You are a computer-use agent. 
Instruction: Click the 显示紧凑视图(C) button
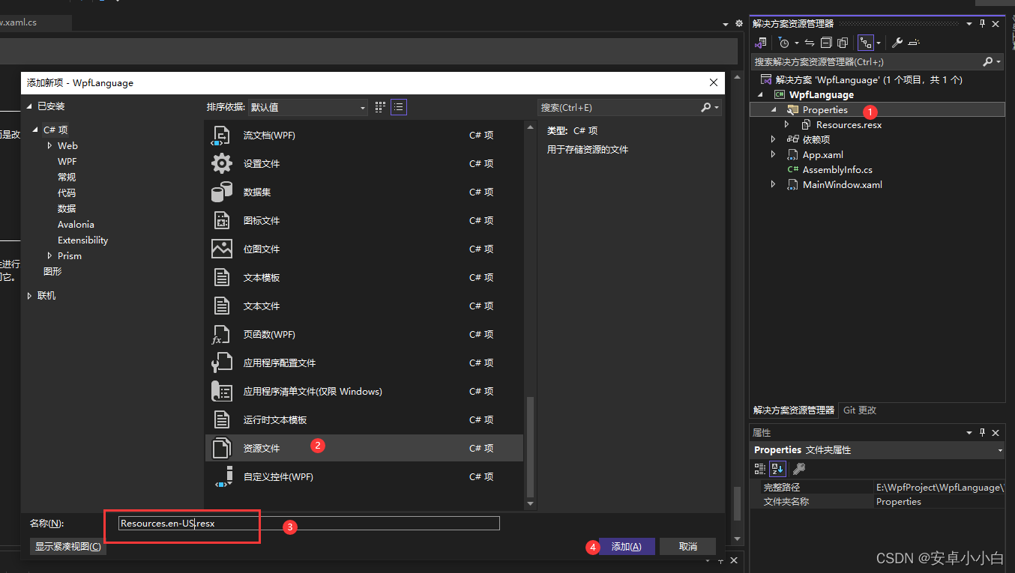pyautogui.click(x=68, y=547)
